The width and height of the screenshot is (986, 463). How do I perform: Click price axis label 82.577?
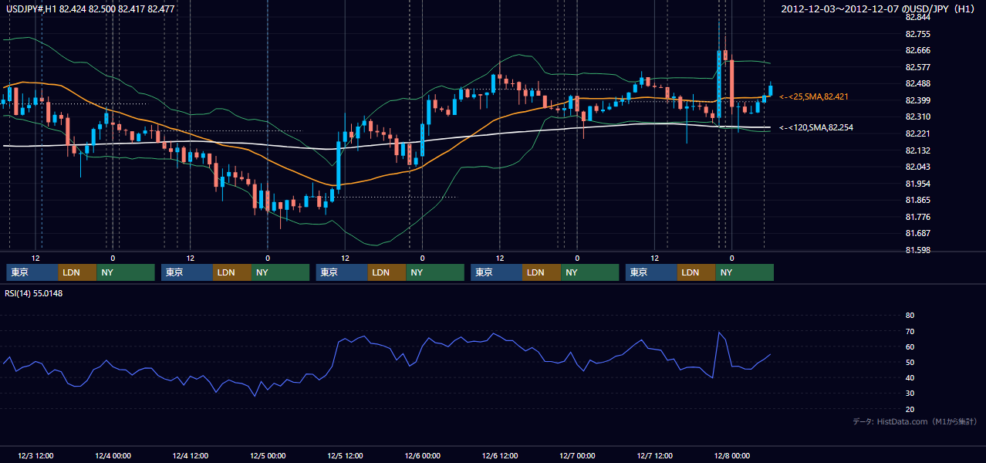point(917,67)
